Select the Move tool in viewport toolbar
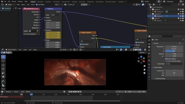Screen dimensions: 185x104 [3, 65]
